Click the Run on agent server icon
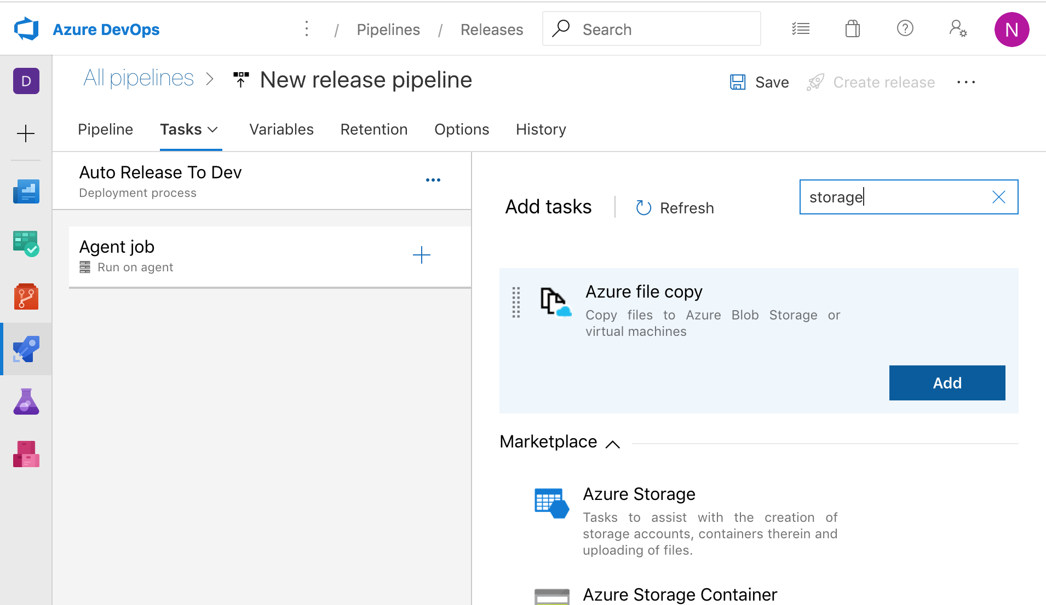 click(x=85, y=267)
